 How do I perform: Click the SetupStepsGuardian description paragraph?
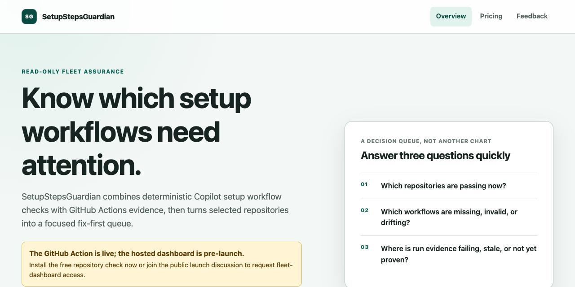155,210
